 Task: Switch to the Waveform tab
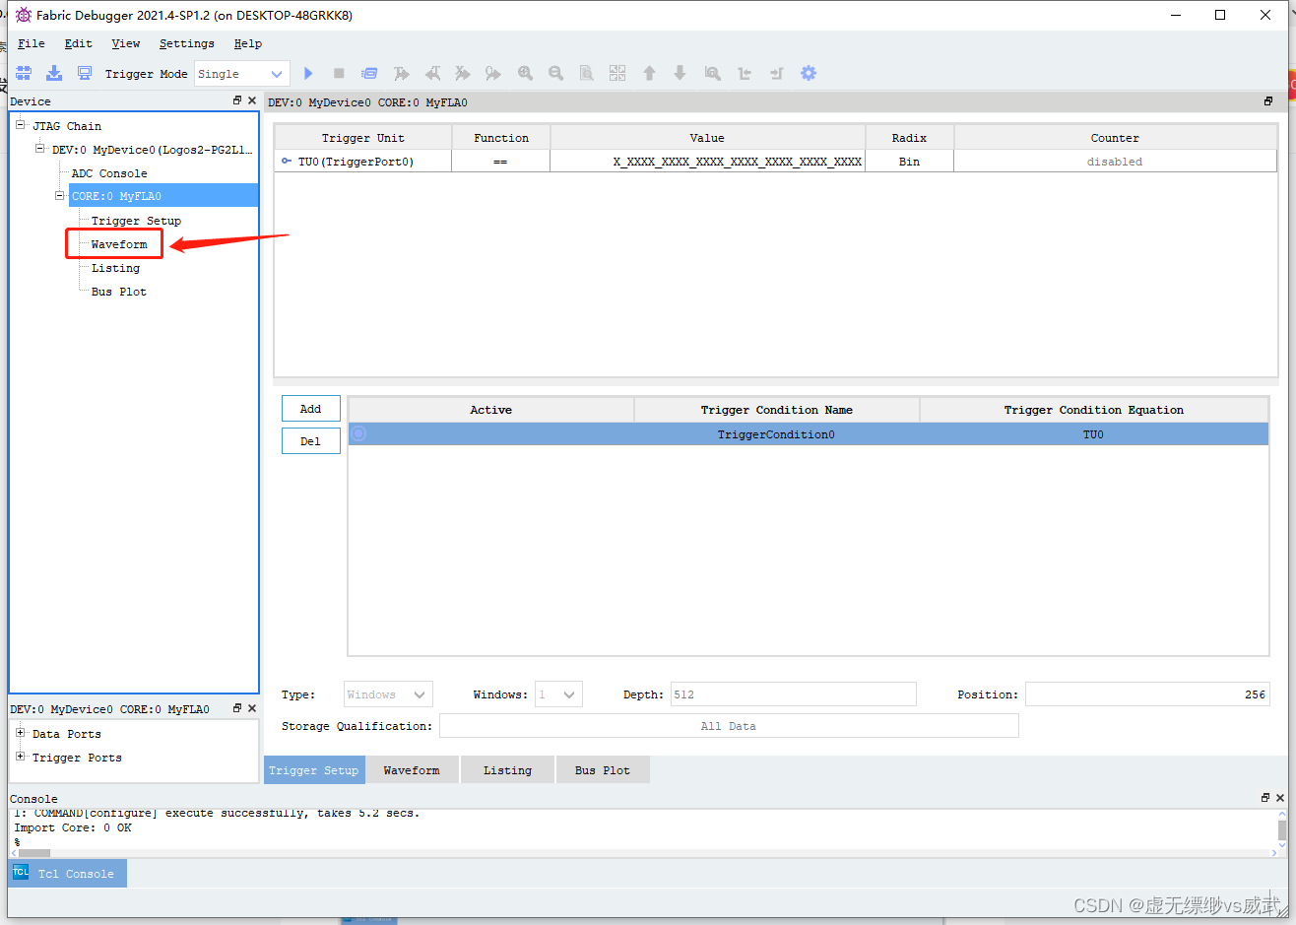[x=412, y=769]
